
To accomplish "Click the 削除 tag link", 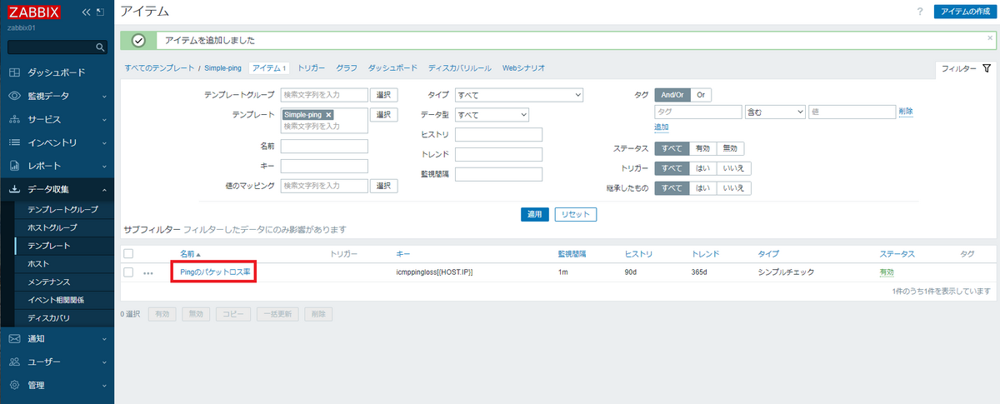I will [906, 111].
